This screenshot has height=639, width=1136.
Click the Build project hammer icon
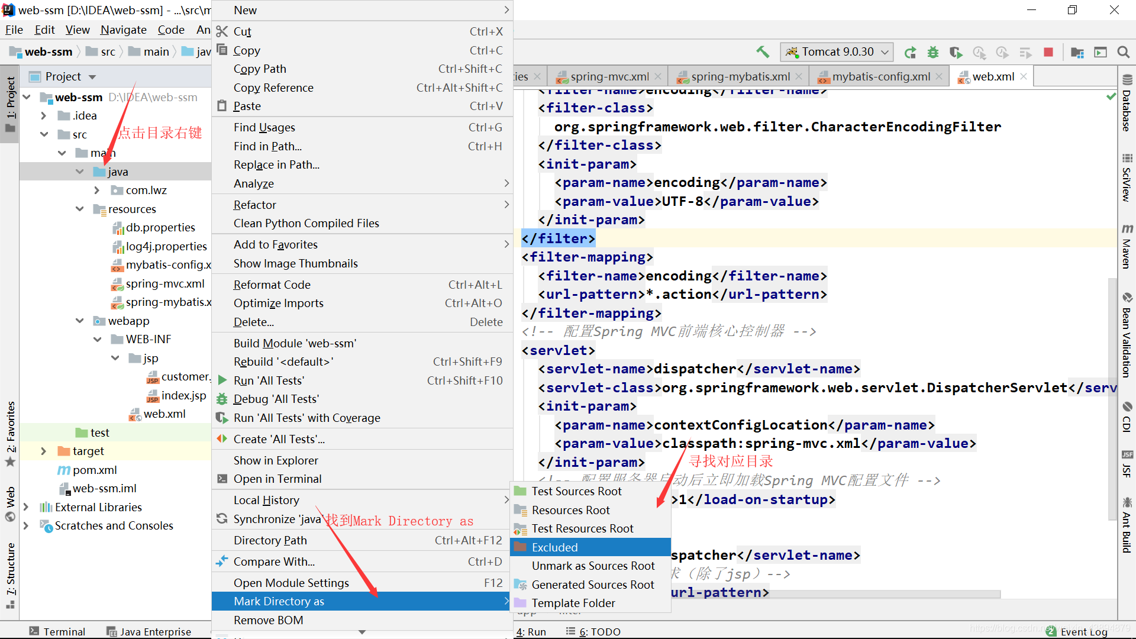(x=763, y=52)
